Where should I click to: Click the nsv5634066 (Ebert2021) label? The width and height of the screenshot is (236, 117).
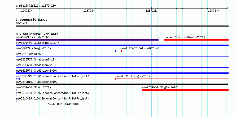[x=33, y=87]
